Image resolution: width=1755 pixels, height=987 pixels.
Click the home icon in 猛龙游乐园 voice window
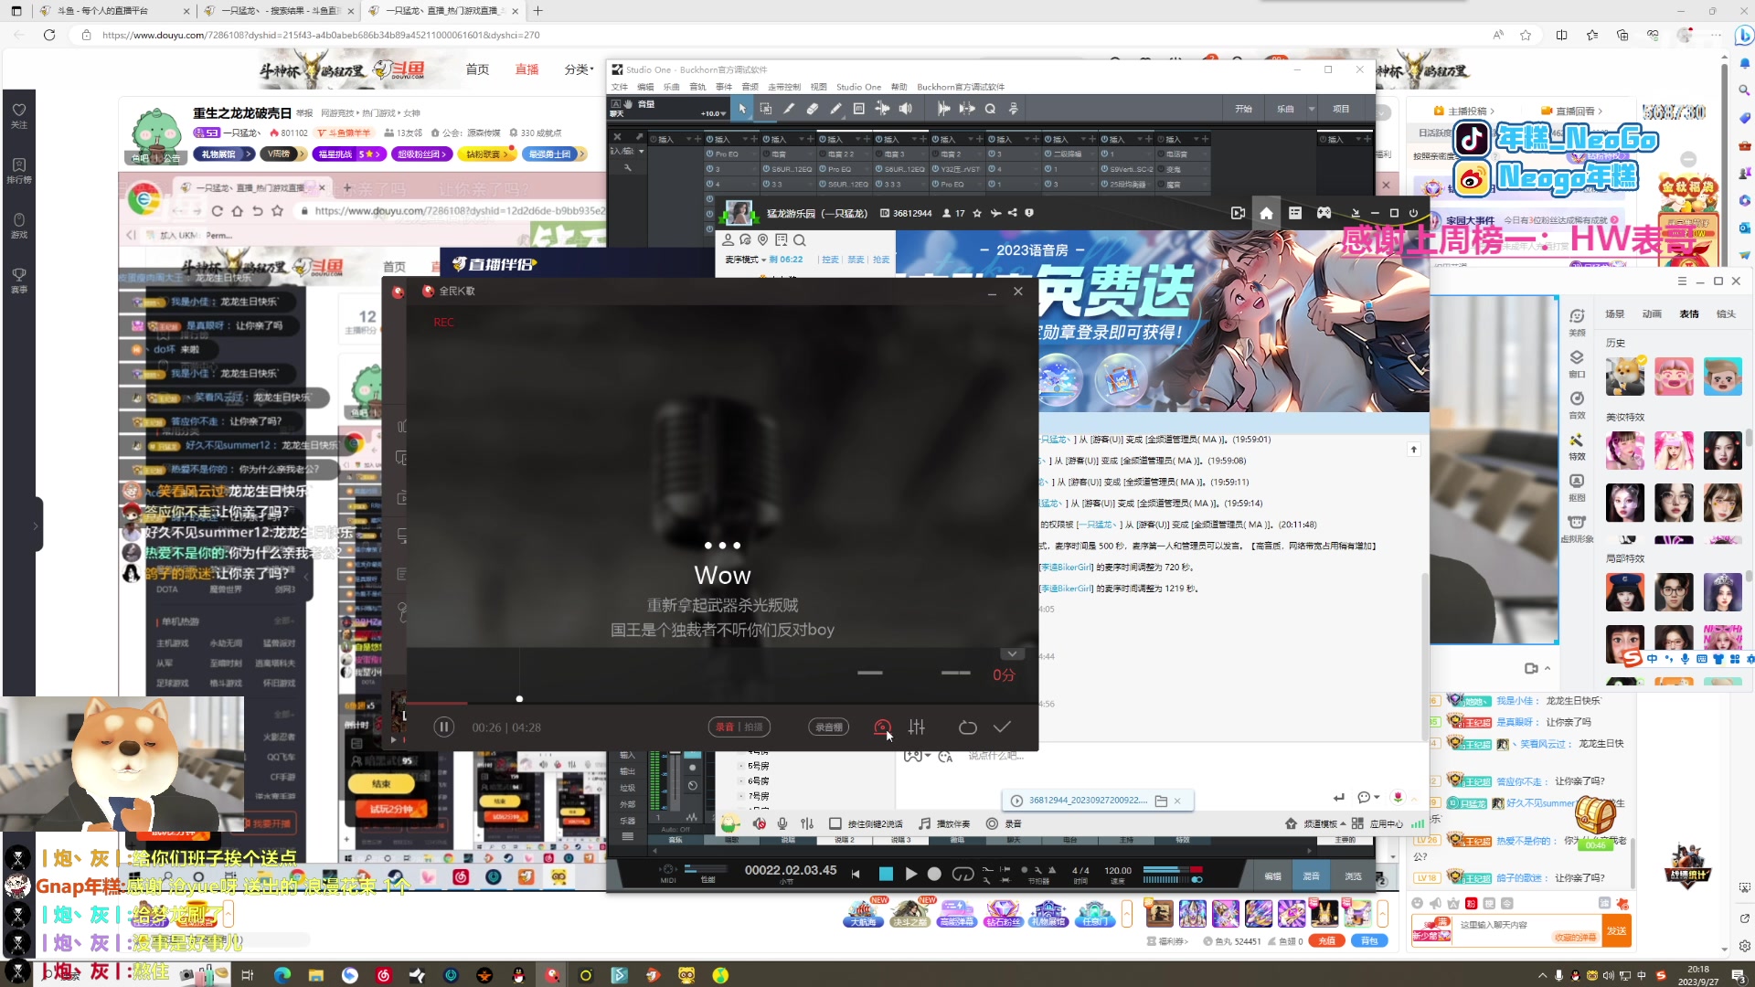pyautogui.click(x=1266, y=213)
